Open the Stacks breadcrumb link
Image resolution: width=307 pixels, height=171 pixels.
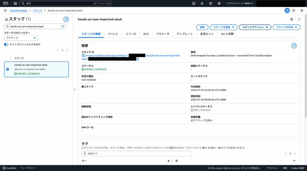[x=37, y=10]
